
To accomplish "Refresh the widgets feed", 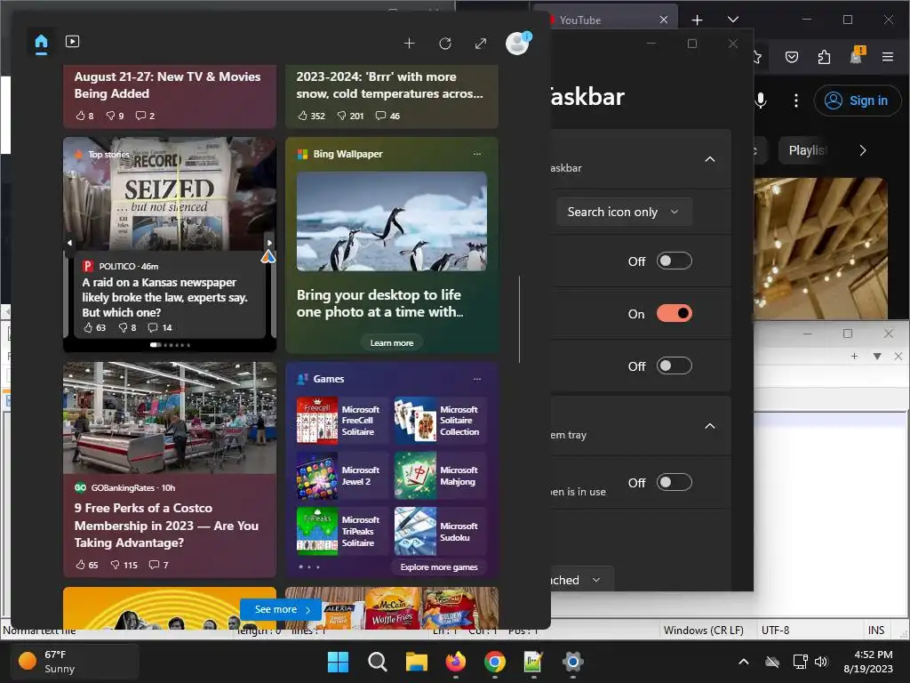I will (x=445, y=44).
